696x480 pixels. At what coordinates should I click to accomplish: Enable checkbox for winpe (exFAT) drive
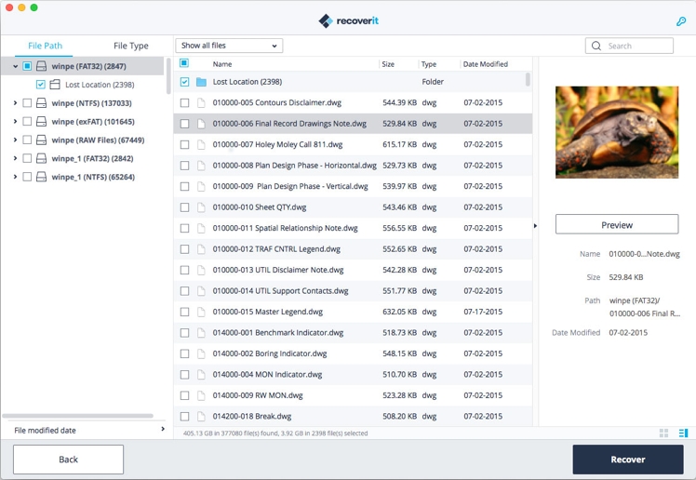(x=27, y=122)
